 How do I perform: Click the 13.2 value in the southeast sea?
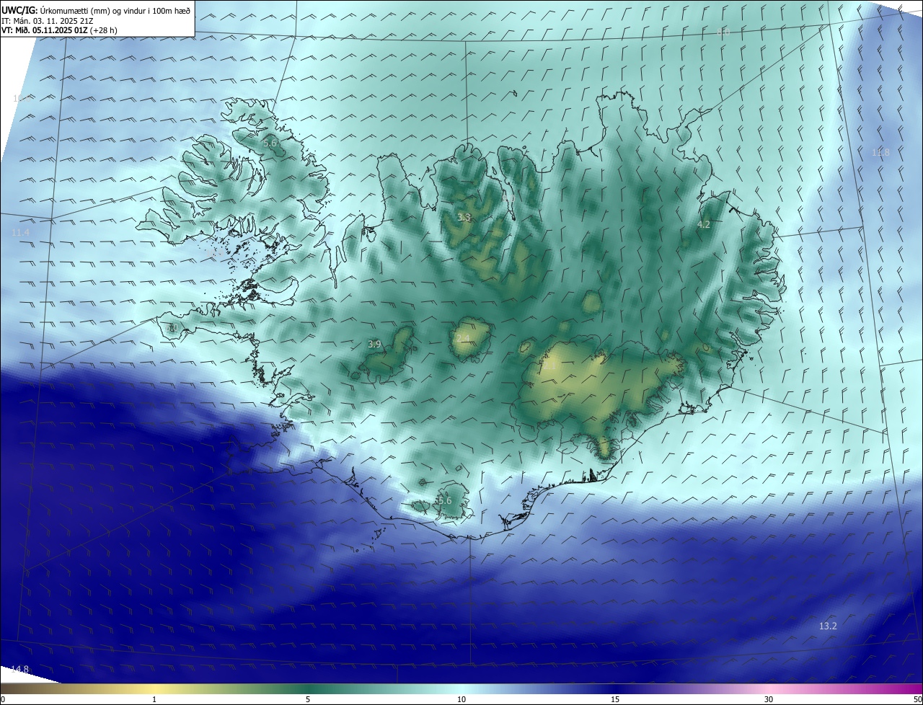click(828, 626)
